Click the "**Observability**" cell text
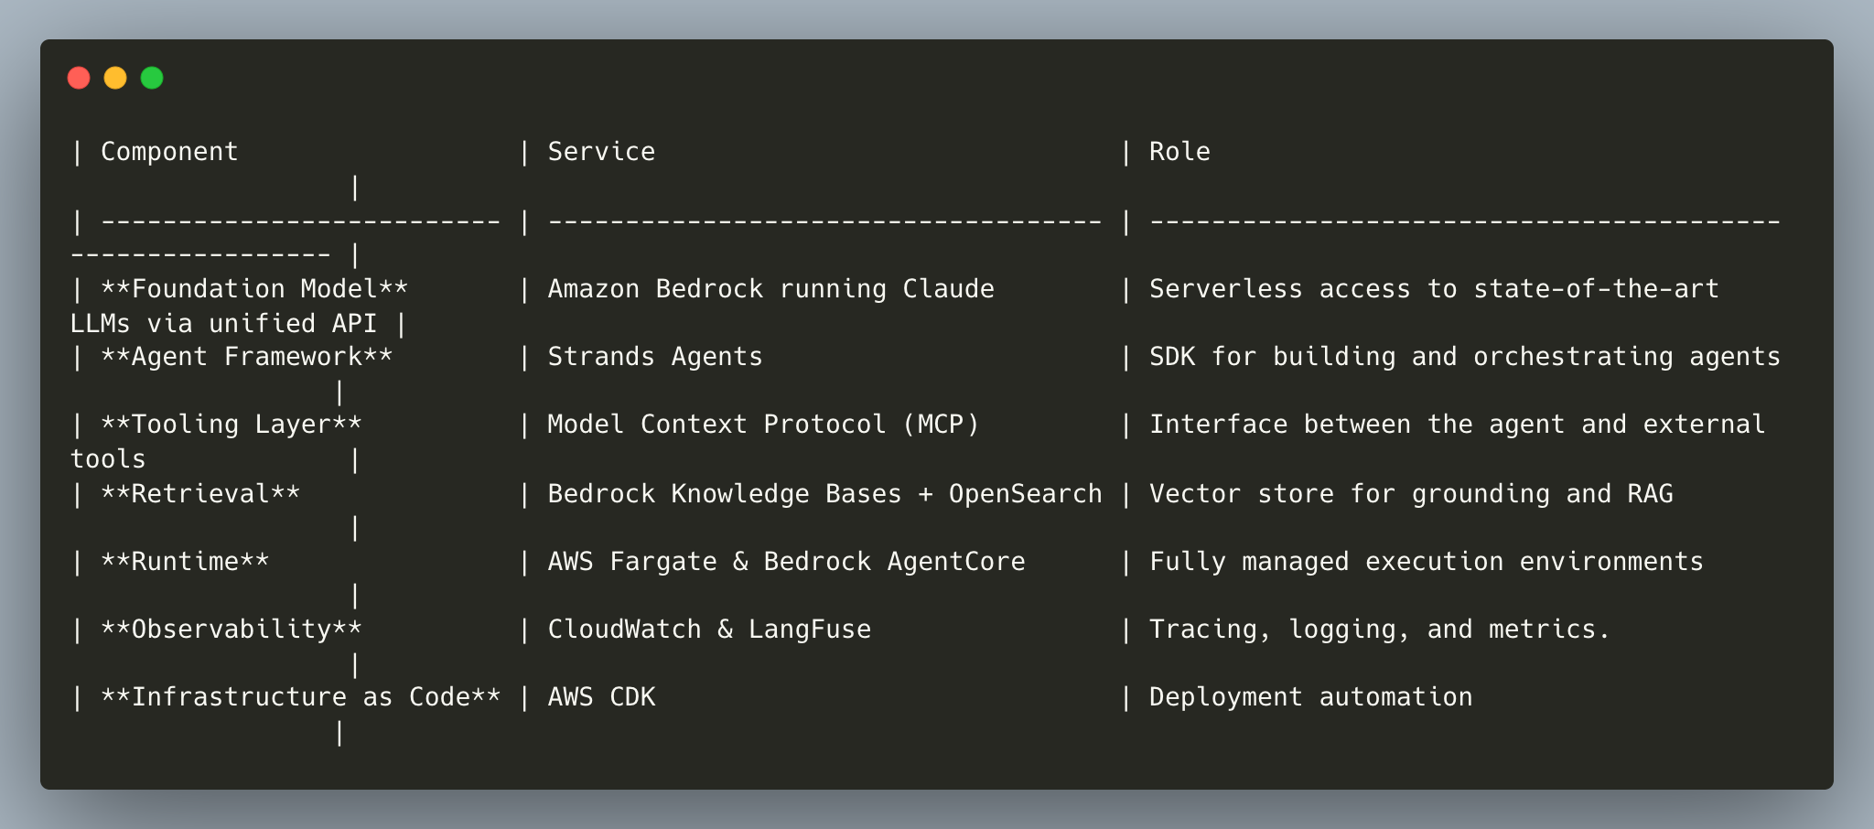 (231, 630)
